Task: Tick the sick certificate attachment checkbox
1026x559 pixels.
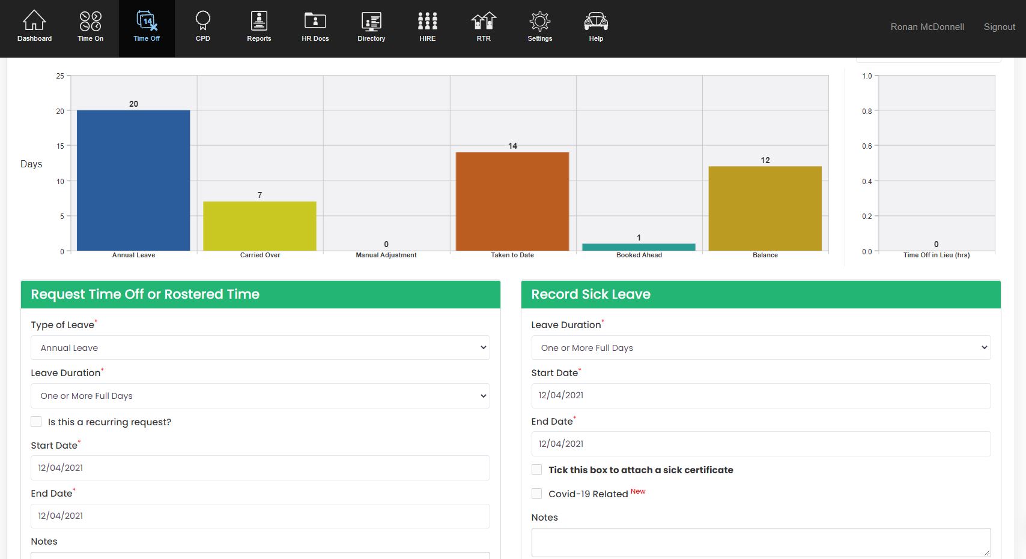Action: (536, 470)
